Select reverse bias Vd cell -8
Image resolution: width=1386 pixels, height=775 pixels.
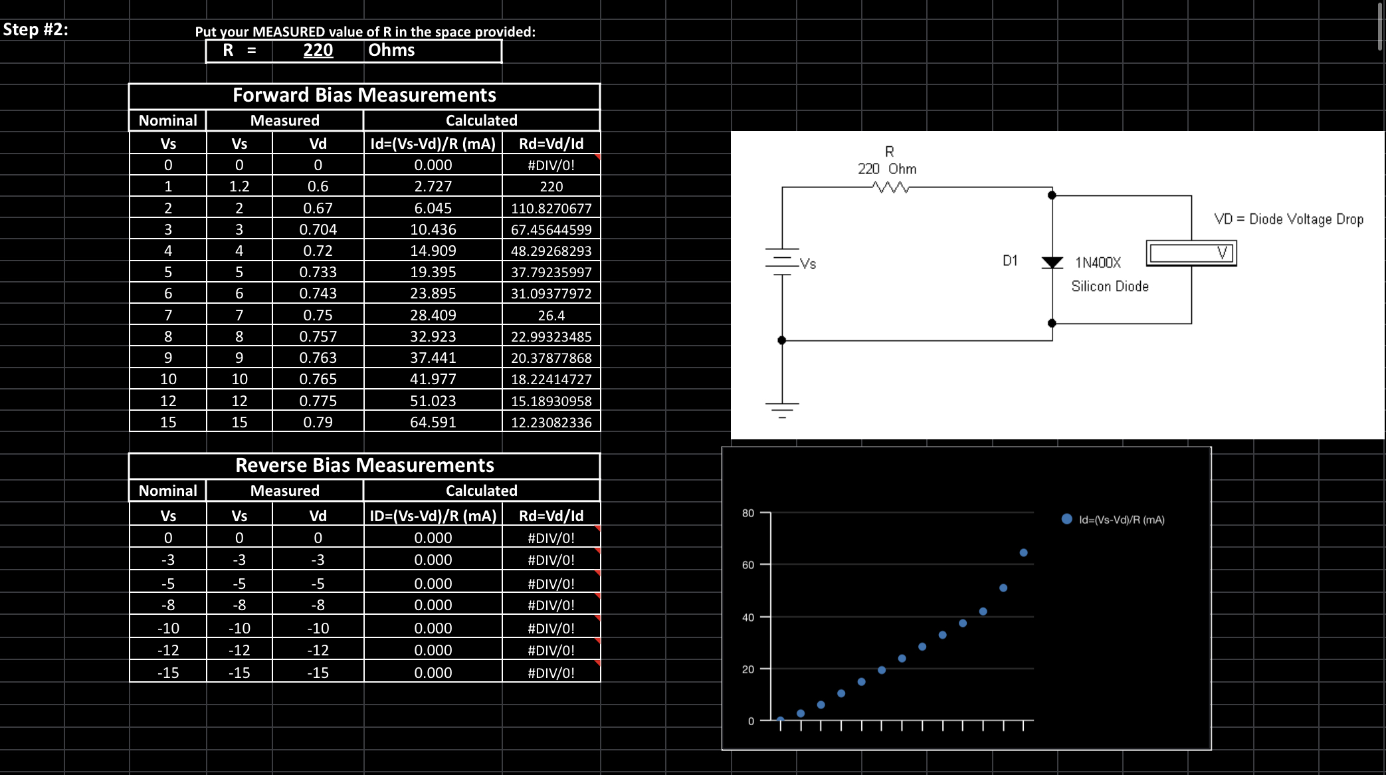pos(318,605)
